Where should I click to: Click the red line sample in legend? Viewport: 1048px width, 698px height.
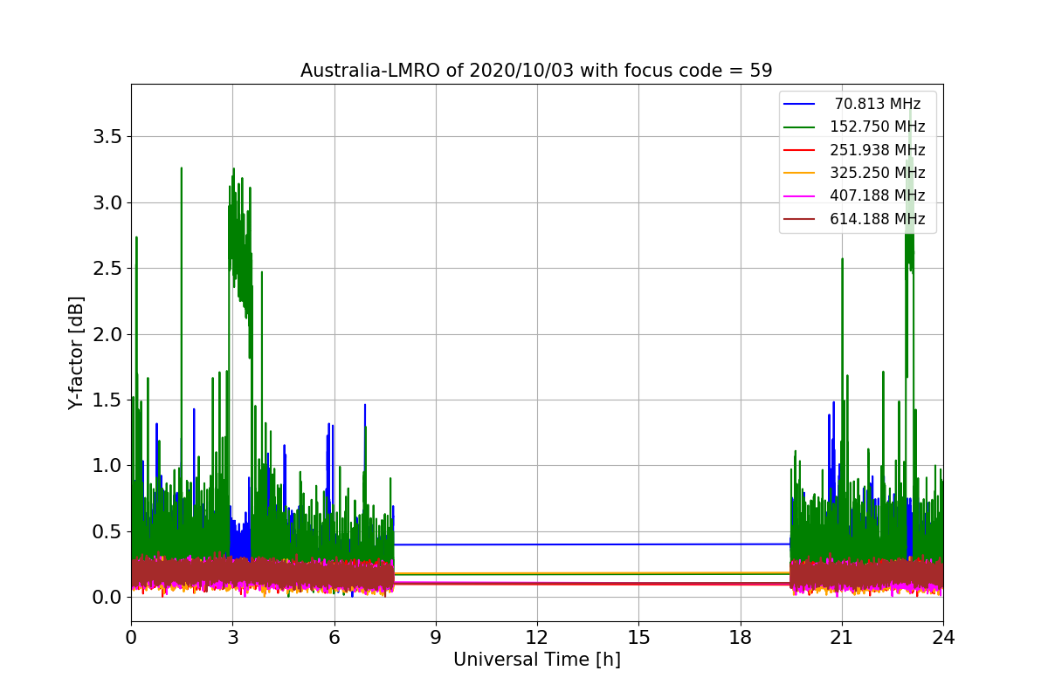799,150
